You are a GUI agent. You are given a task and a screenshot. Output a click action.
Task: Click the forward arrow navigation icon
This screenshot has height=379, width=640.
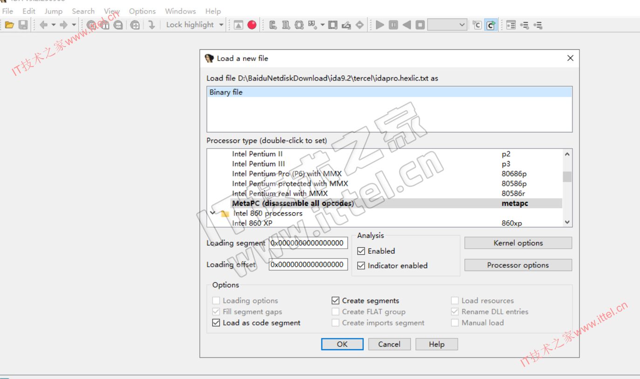[x=64, y=25]
